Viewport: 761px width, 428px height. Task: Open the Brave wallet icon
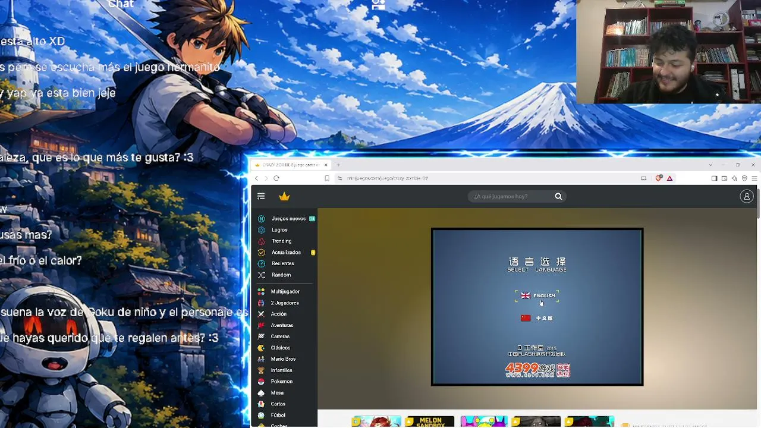(724, 178)
